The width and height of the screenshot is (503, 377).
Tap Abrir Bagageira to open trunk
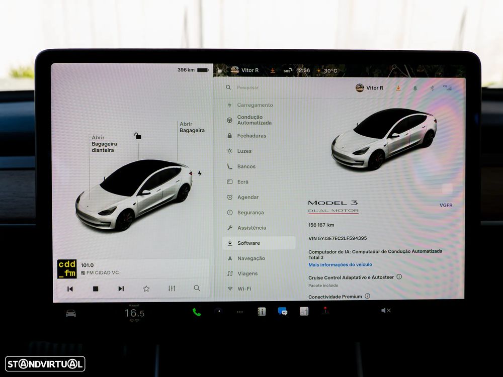(192, 127)
